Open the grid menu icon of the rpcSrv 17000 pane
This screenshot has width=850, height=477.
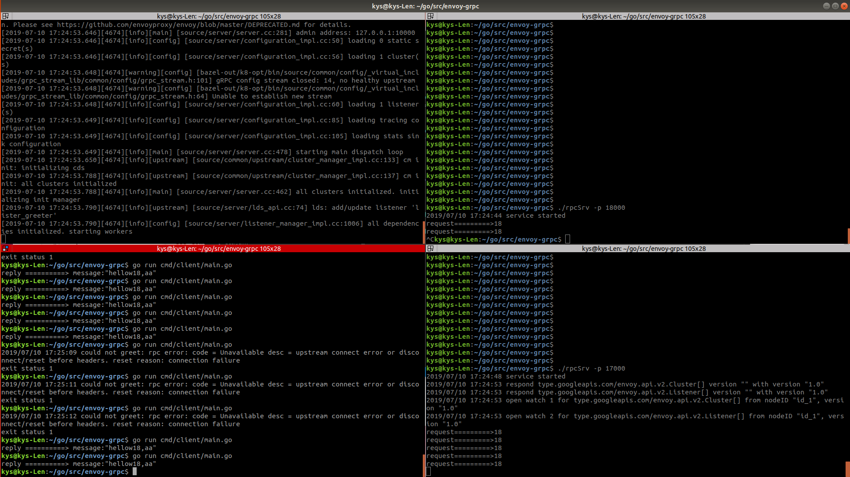(x=430, y=249)
